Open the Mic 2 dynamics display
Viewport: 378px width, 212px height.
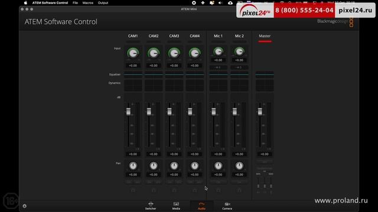(239, 85)
